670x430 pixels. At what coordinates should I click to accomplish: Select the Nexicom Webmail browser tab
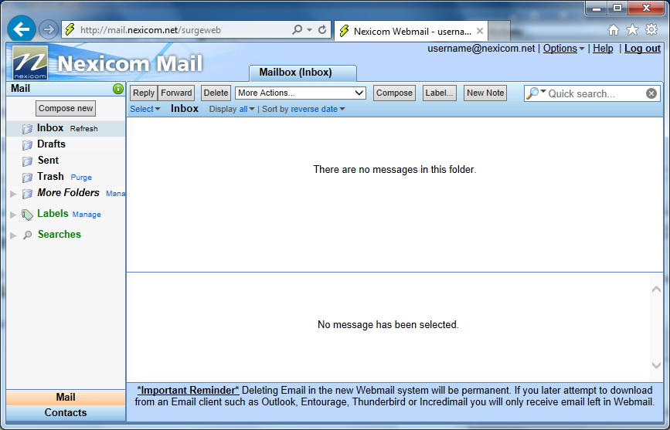coord(410,31)
